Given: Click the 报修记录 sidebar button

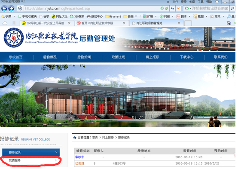Looking at the screenshot, I should point(31,152).
